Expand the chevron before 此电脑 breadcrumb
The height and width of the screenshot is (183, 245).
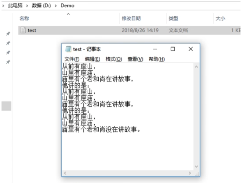(x=3, y=6)
